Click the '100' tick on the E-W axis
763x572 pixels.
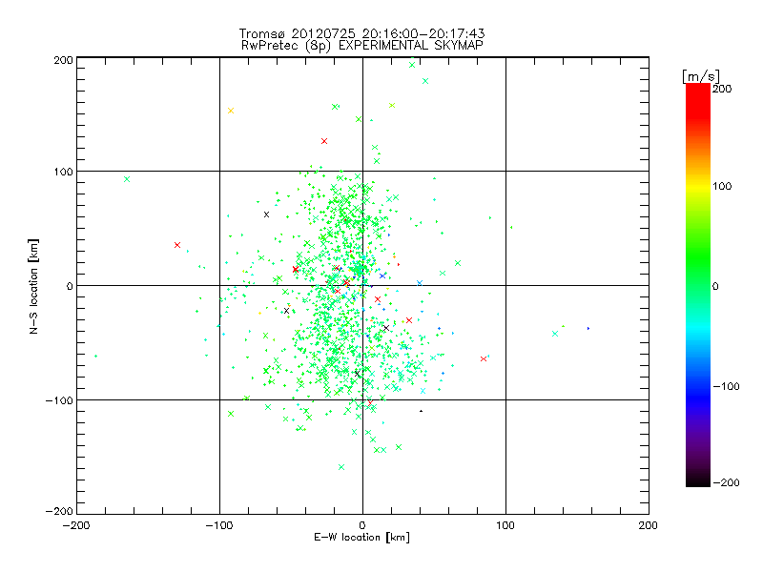pyautogui.click(x=505, y=525)
